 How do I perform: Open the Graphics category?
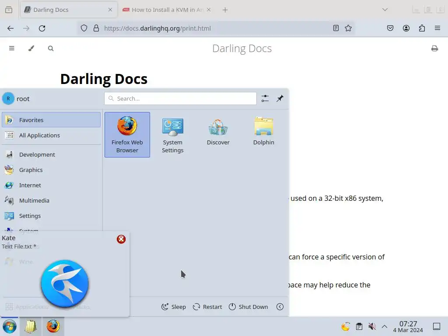click(51, 170)
